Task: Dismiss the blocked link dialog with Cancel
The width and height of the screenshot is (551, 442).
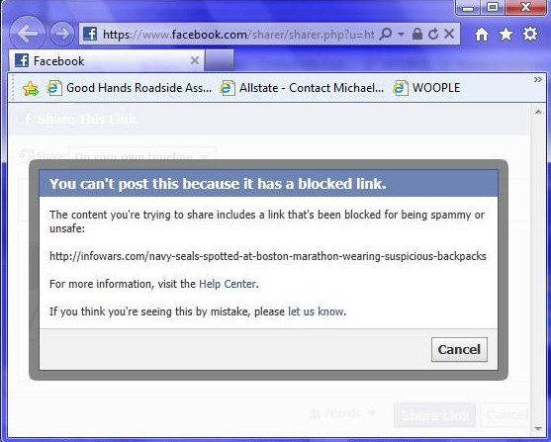Action: (x=459, y=350)
